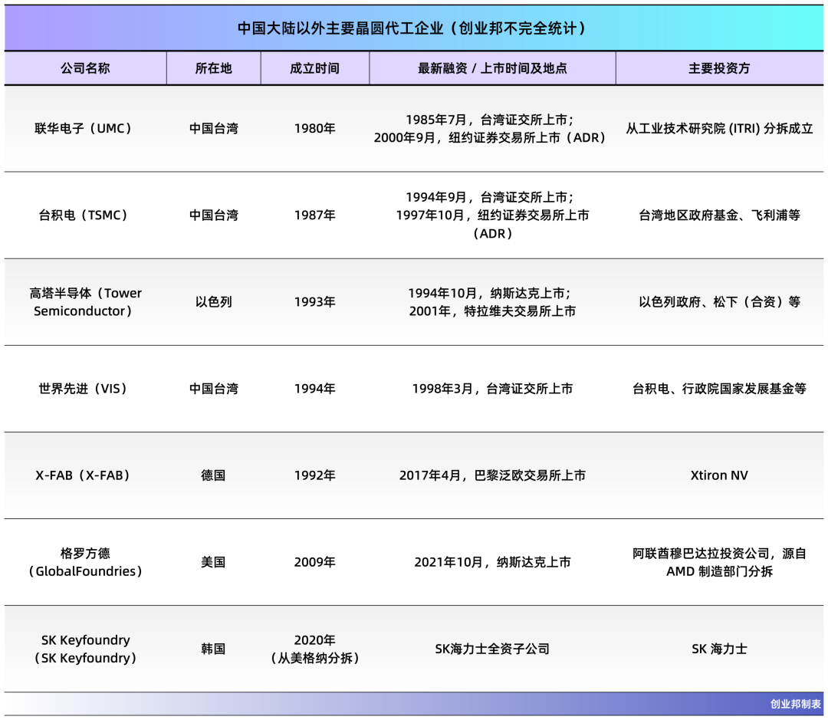Click the Xtiron NV investor cell
Screen dimensions: 828x720
719,475
